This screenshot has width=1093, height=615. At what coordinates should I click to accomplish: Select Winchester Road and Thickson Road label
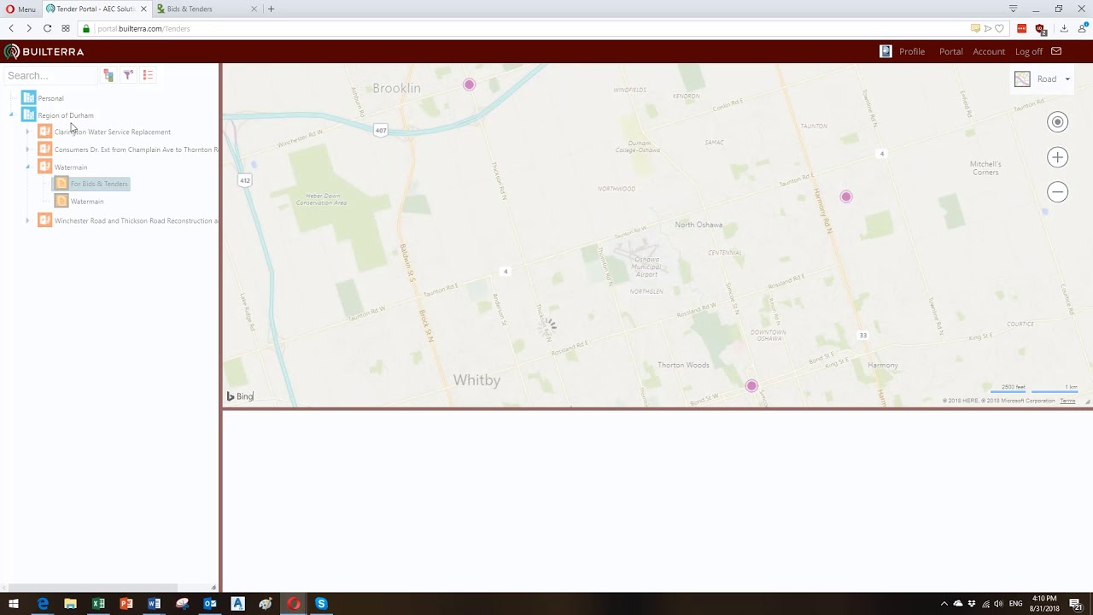(x=136, y=220)
